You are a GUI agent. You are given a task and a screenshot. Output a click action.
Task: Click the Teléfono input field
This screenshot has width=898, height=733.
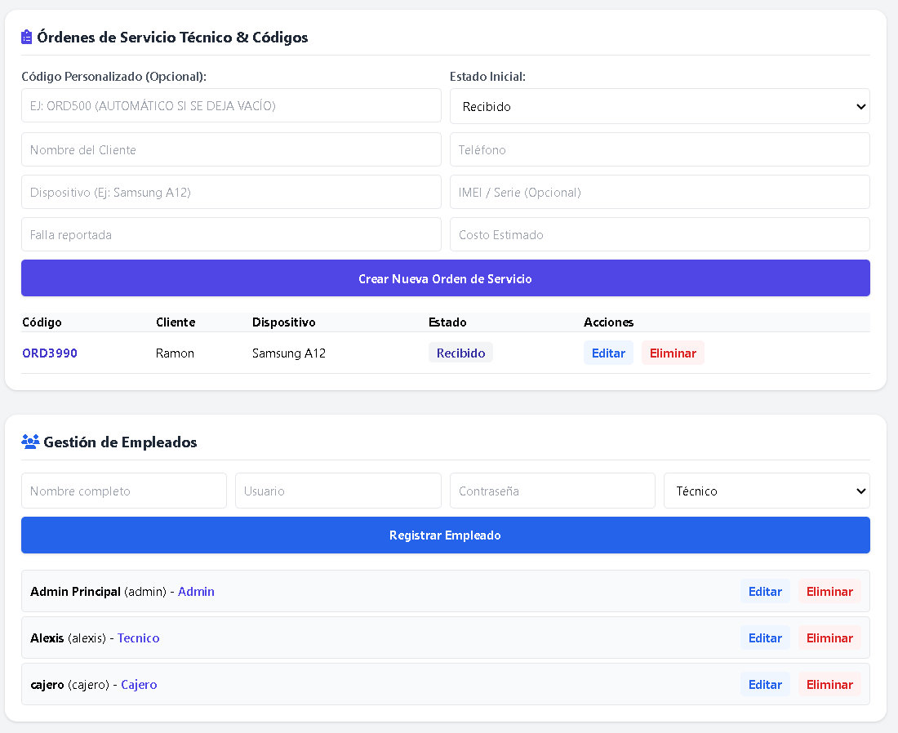click(x=660, y=149)
